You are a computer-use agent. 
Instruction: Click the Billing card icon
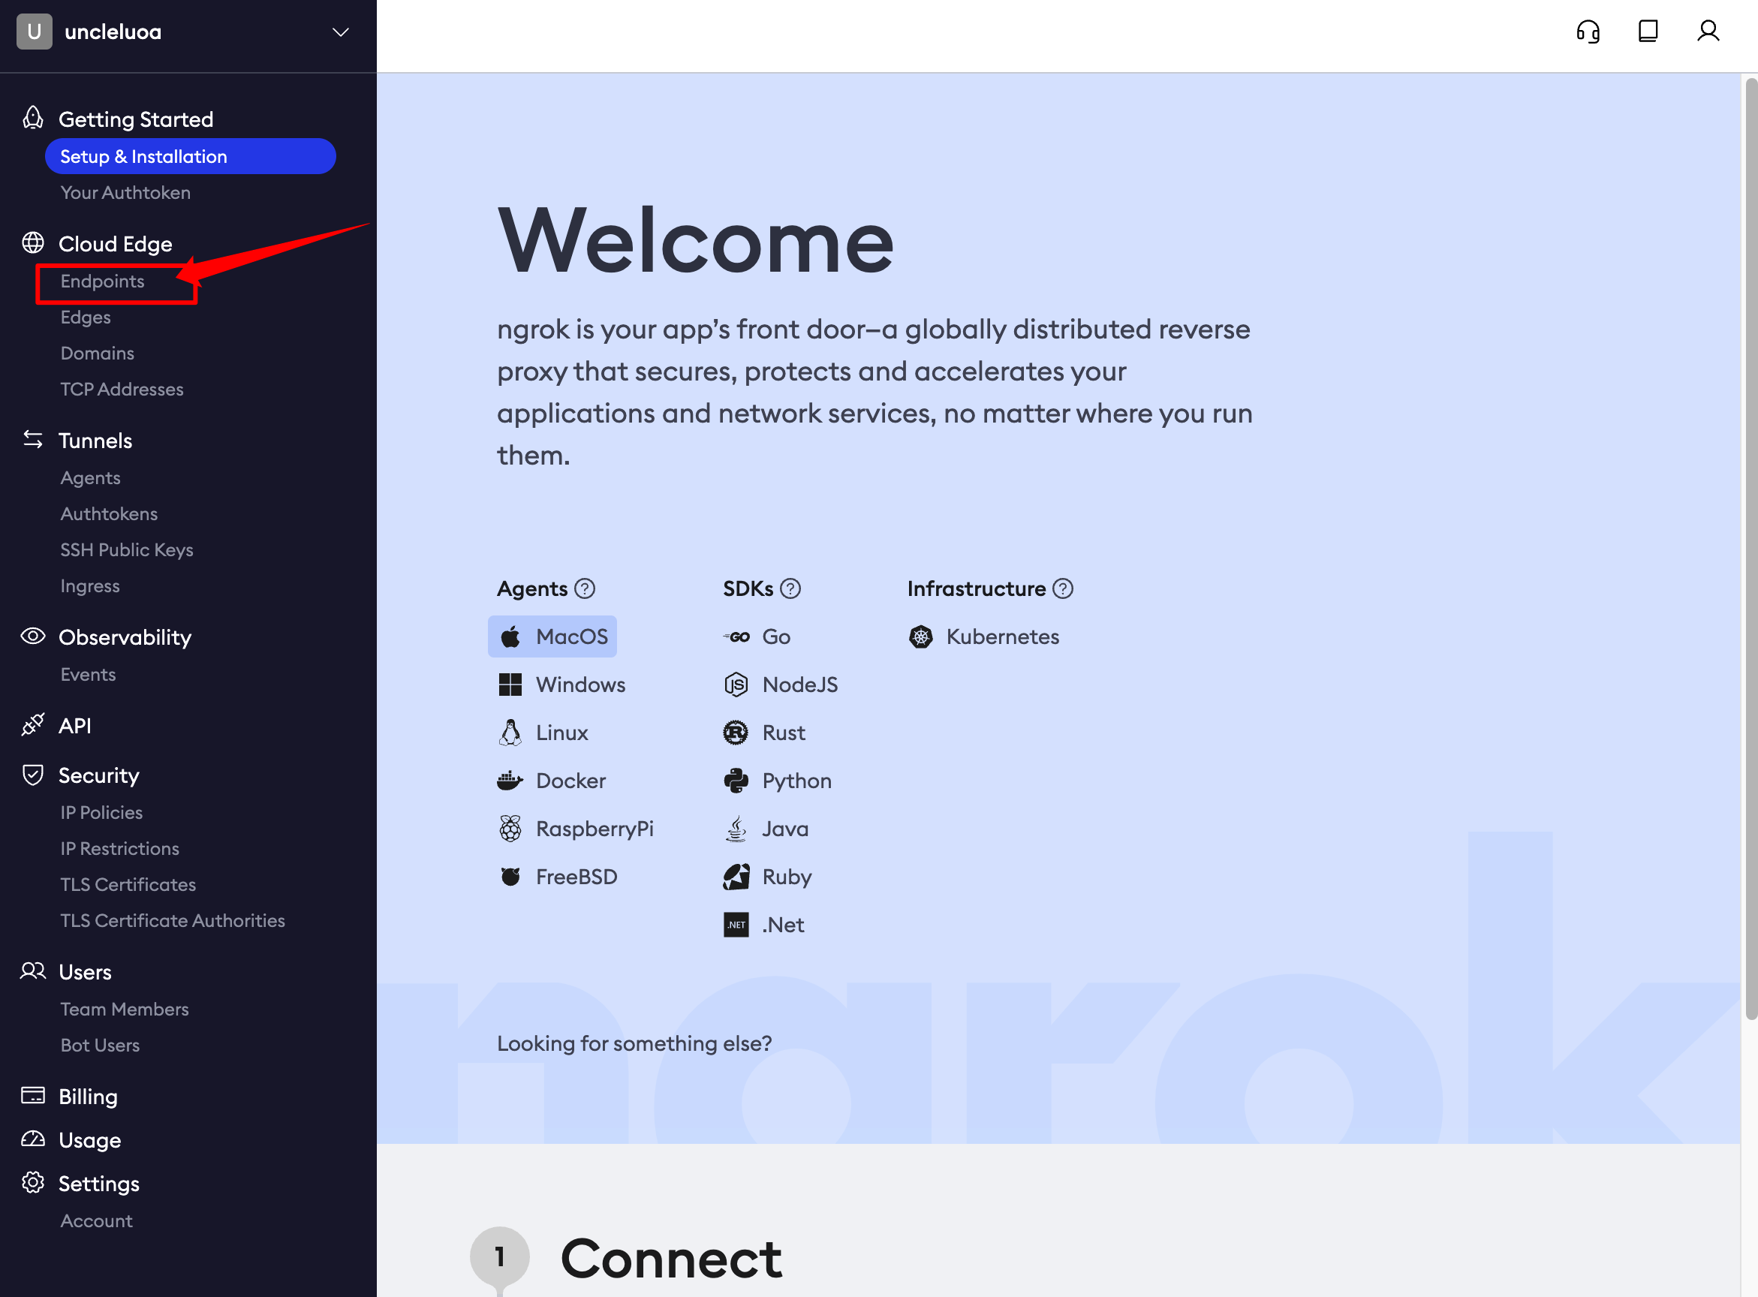33,1095
